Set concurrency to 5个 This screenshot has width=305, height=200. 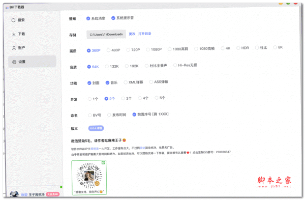tap(160, 98)
